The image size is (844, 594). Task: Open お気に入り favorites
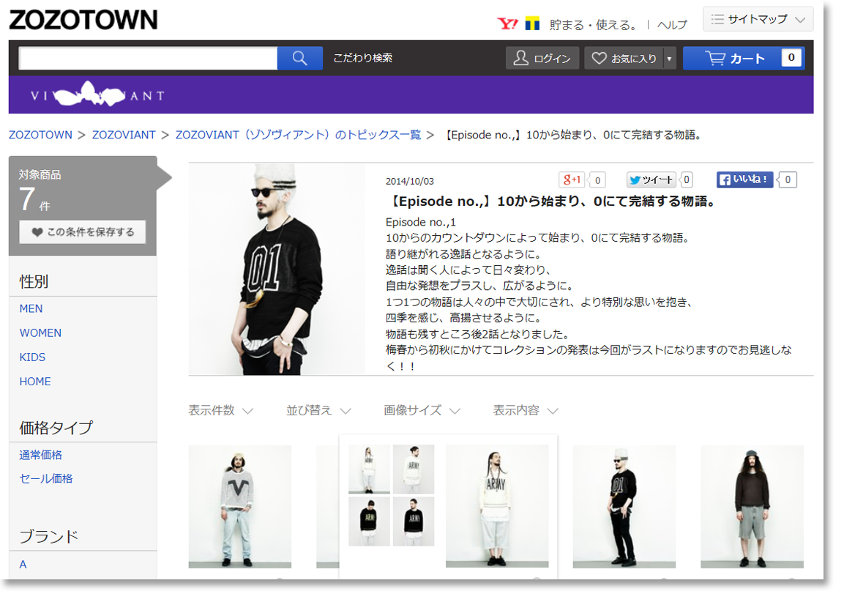(624, 58)
